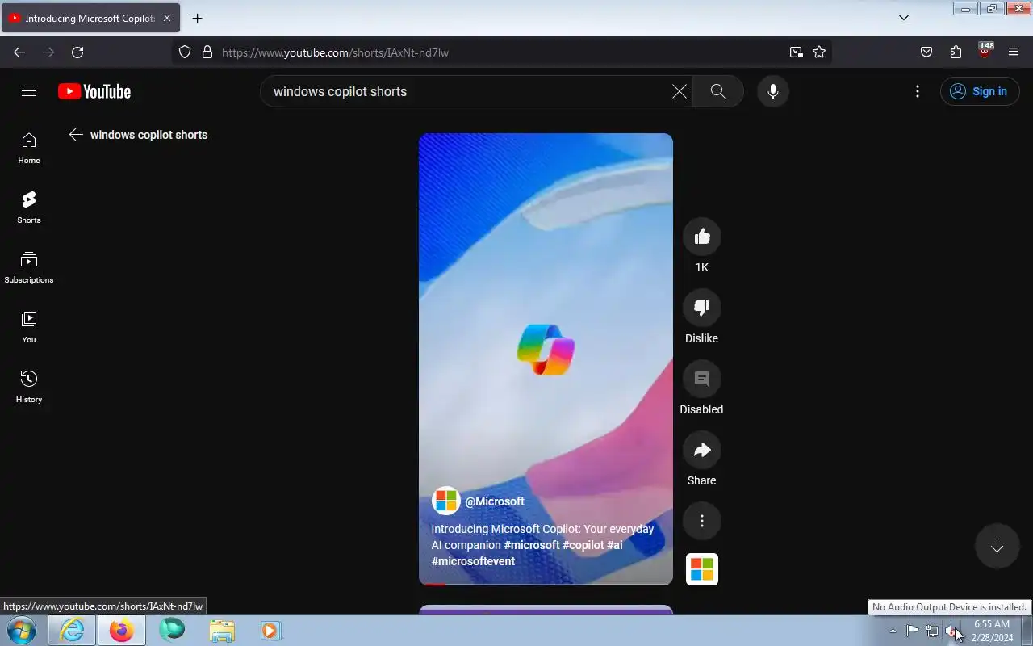Open Shorts in the sidebar
The image size is (1033, 646).
click(x=29, y=208)
